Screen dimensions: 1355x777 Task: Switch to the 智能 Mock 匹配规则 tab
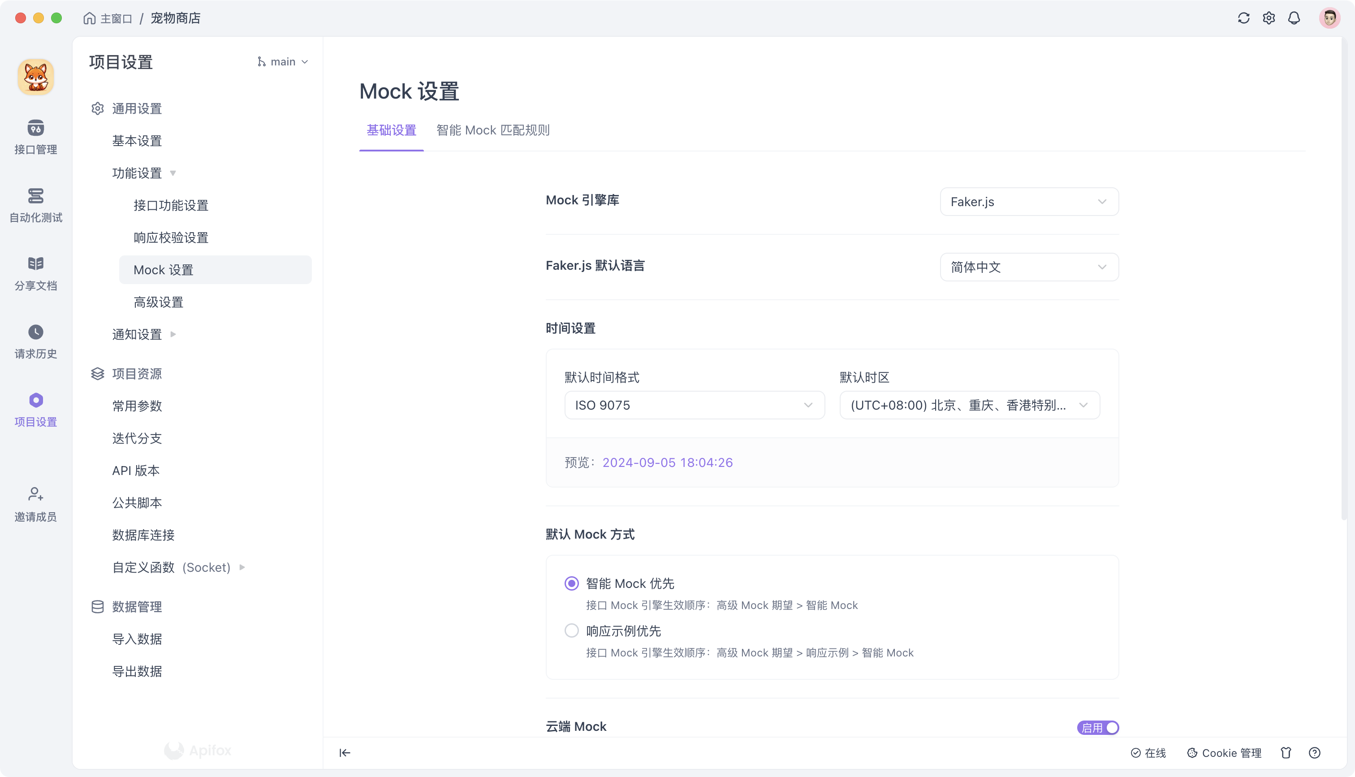(492, 129)
